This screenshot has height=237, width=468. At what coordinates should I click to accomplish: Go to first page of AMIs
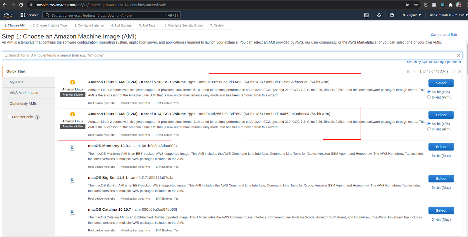click(x=409, y=71)
